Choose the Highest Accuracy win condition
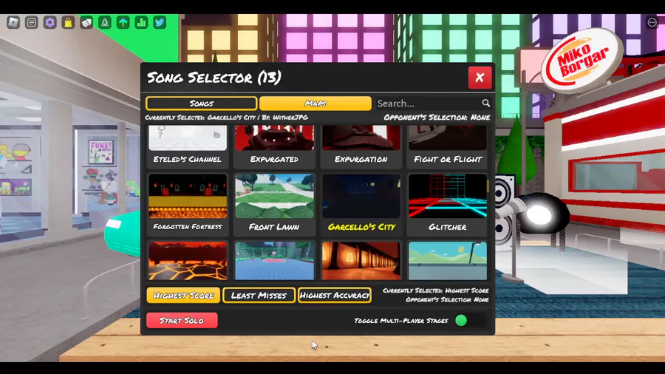665x374 pixels. pyautogui.click(x=335, y=295)
